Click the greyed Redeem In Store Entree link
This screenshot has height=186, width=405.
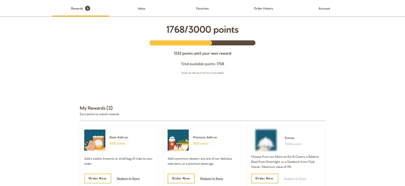[295, 179]
